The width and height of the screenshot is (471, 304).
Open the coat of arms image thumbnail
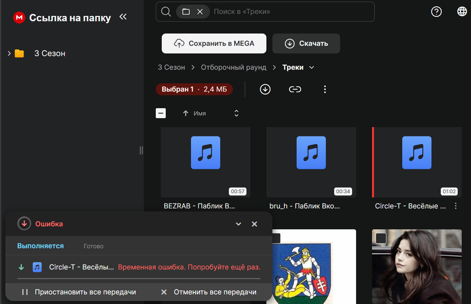314,267
